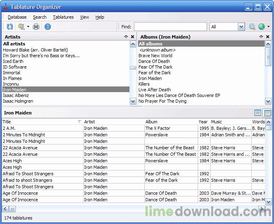Click the Find text input field
The height and width of the screenshot is (224, 274).
tap(170, 27)
